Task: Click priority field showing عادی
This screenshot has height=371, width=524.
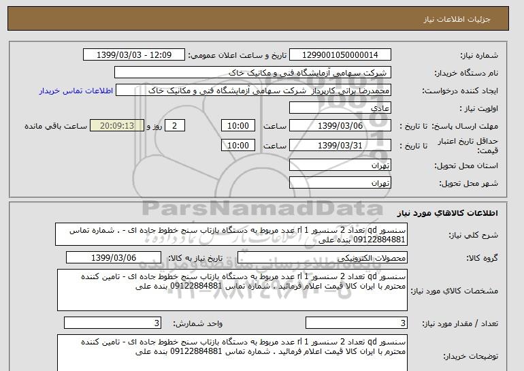Action: (x=340, y=108)
